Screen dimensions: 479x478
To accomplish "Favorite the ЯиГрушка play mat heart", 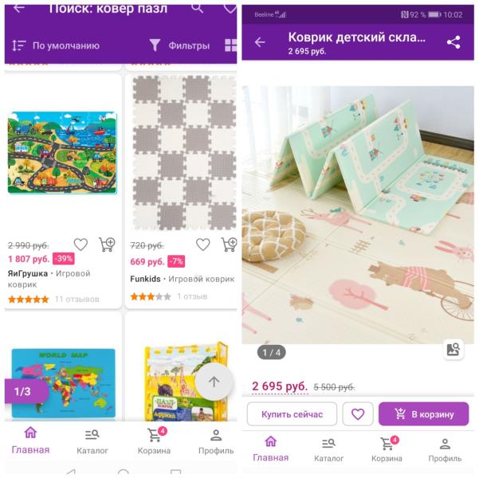I will coord(80,245).
